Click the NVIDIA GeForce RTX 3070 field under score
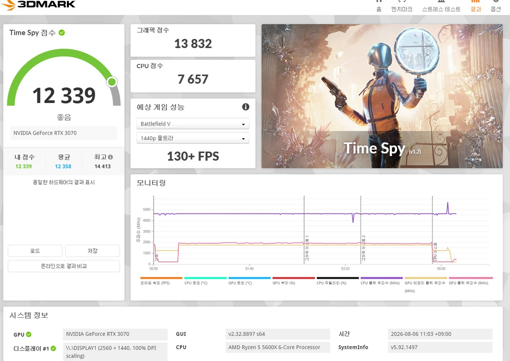 pos(64,133)
